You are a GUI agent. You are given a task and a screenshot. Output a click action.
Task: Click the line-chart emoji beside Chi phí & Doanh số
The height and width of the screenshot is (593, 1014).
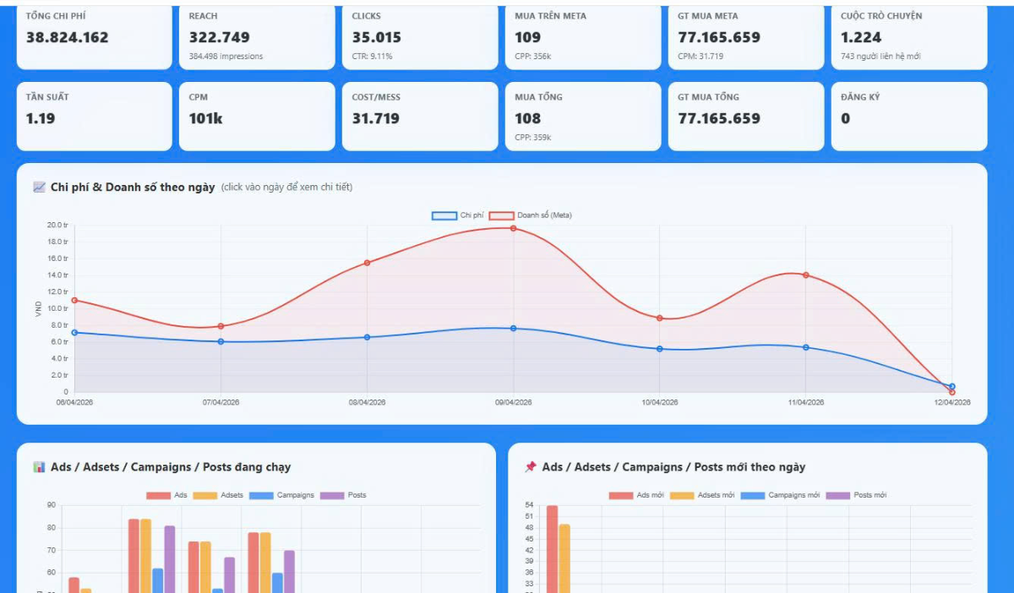click(39, 187)
